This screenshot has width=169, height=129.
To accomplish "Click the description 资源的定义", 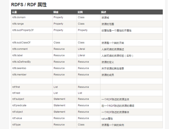I will click(108, 62).
